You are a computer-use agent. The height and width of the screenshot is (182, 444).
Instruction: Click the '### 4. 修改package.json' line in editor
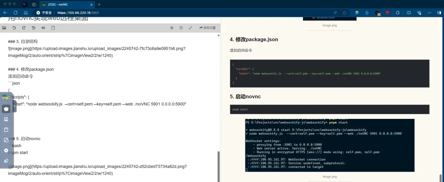pyautogui.click(x=31, y=69)
